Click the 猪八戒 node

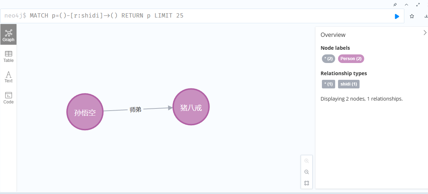191,107
